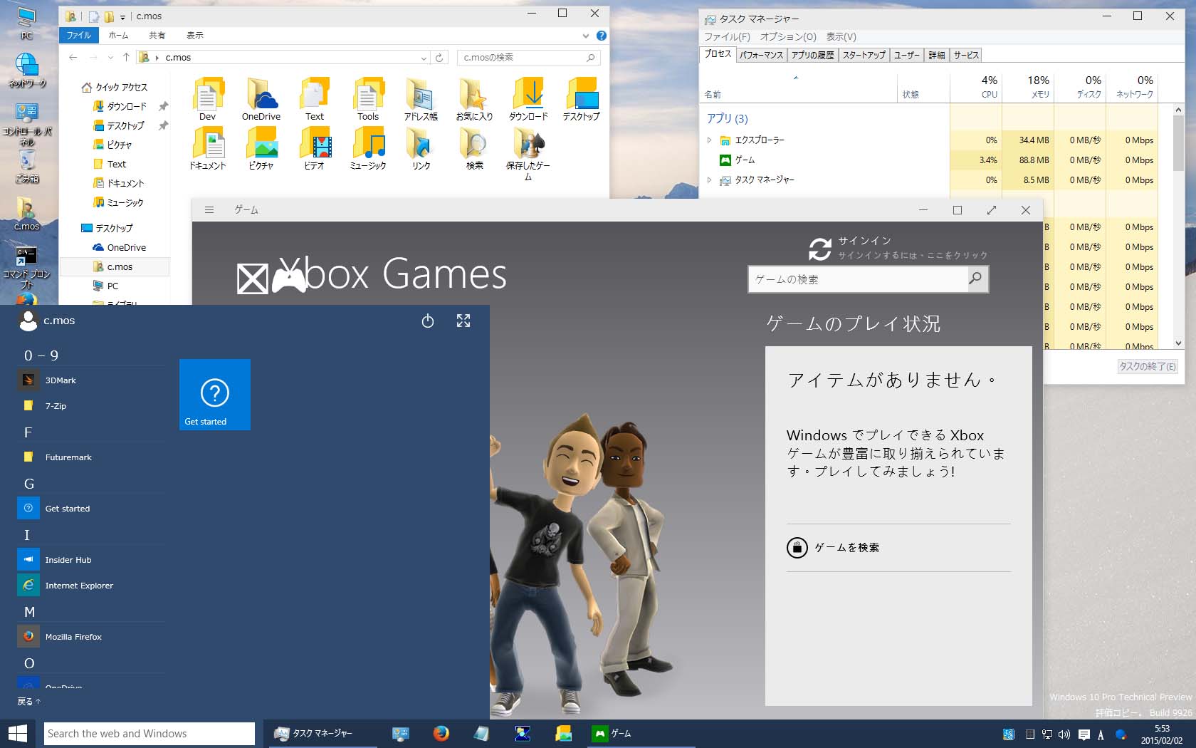
Task: Click the ゲームの検索 search field
Action: 858,279
